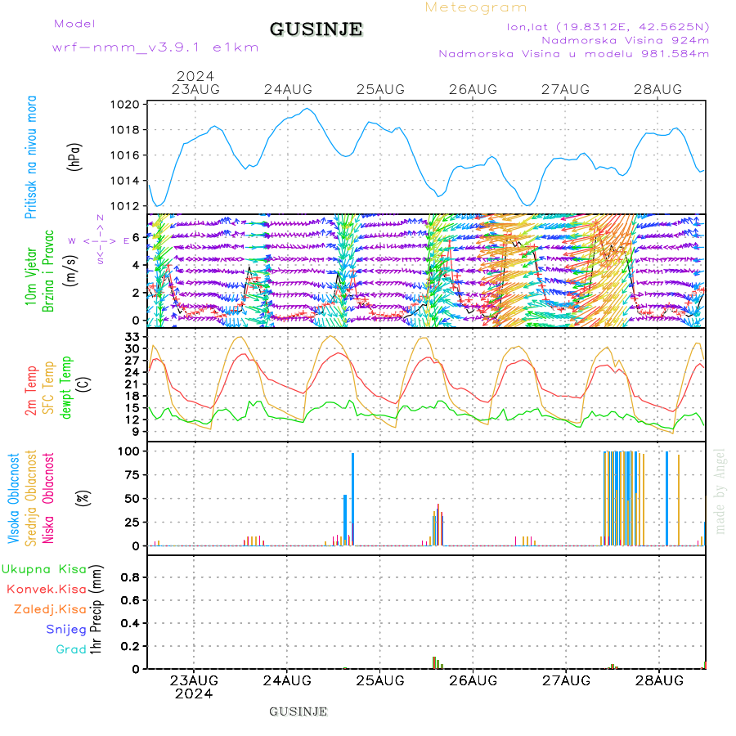Click the tall blue cloud bar on 24AUG
The height and width of the screenshot is (736, 736).
coord(353,499)
